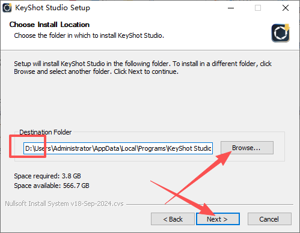Click the 'KeyShot Studio Setup' title bar text
Screen dimensions: 300x233
point(53,8)
